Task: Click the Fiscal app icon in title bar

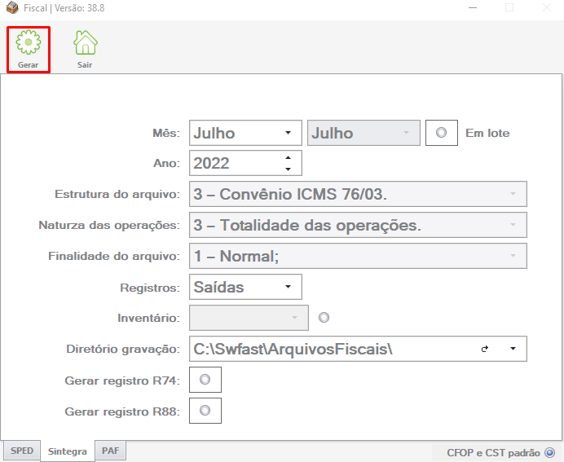Action: pos(12,7)
